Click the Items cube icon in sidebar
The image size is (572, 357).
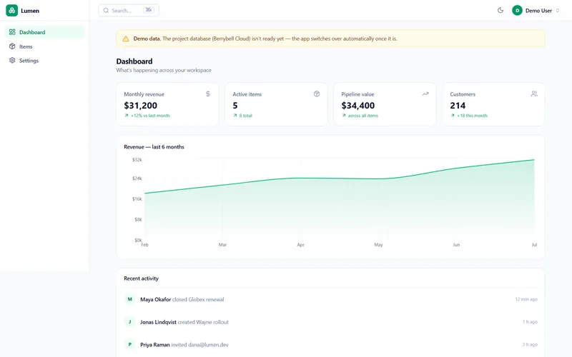point(12,46)
